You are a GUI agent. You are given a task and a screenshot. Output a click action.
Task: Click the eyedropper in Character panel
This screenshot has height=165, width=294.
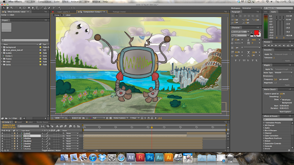[x=252, y=32]
